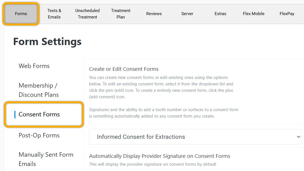Viewport: 304px width, 171px height.
Task: Click the Automatically Display Provider Signature heading
Action: (159, 156)
